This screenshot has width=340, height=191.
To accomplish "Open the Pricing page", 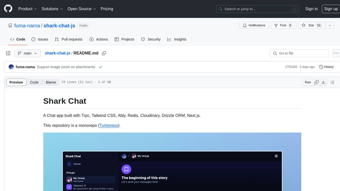I will pos(107,9).
